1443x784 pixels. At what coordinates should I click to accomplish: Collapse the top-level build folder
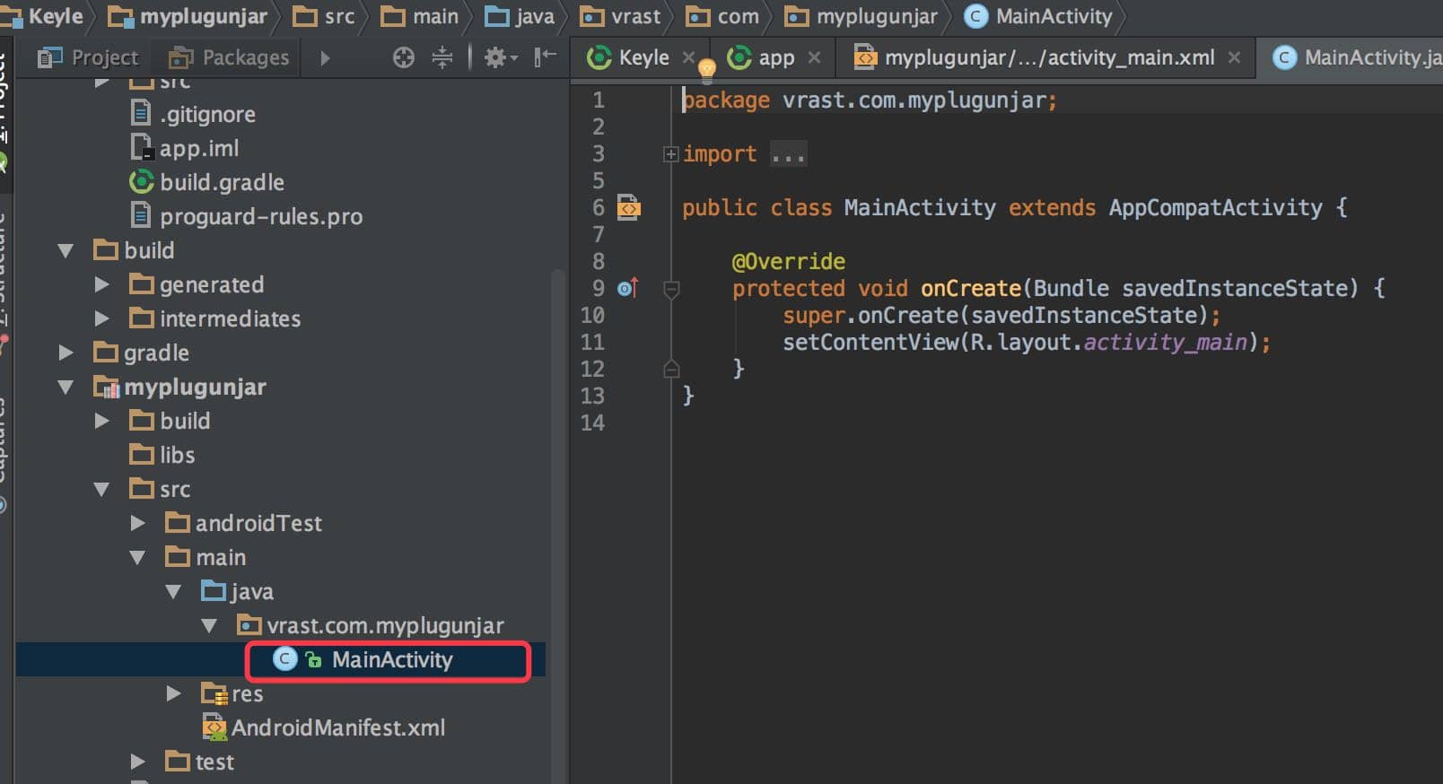pyautogui.click(x=66, y=250)
